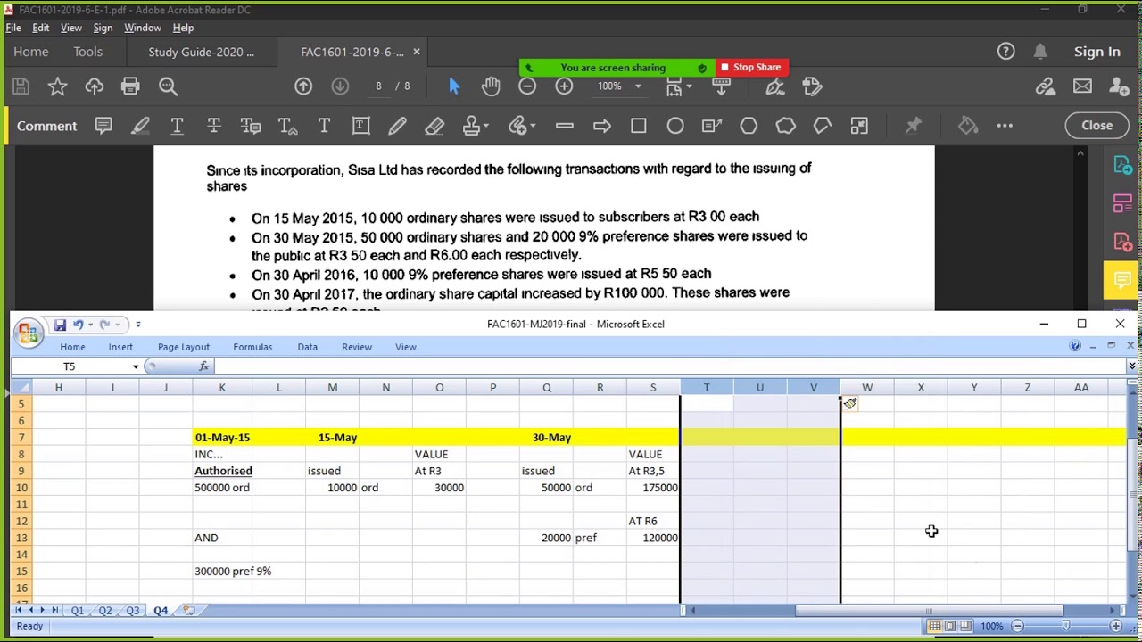This screenshot has width=1142, height=642.
Task: Open the search magnifier in Acrobat
Action: pos(168,86)
